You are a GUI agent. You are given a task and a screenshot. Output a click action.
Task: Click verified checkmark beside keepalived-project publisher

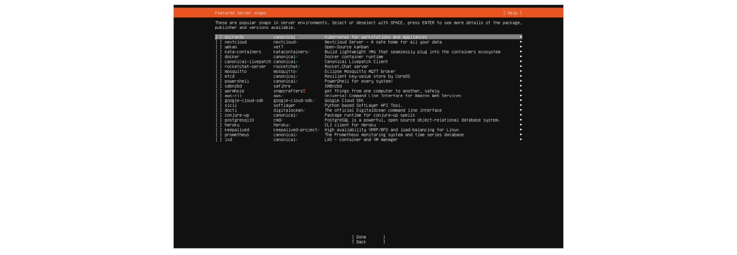click(x=319, y=130)
